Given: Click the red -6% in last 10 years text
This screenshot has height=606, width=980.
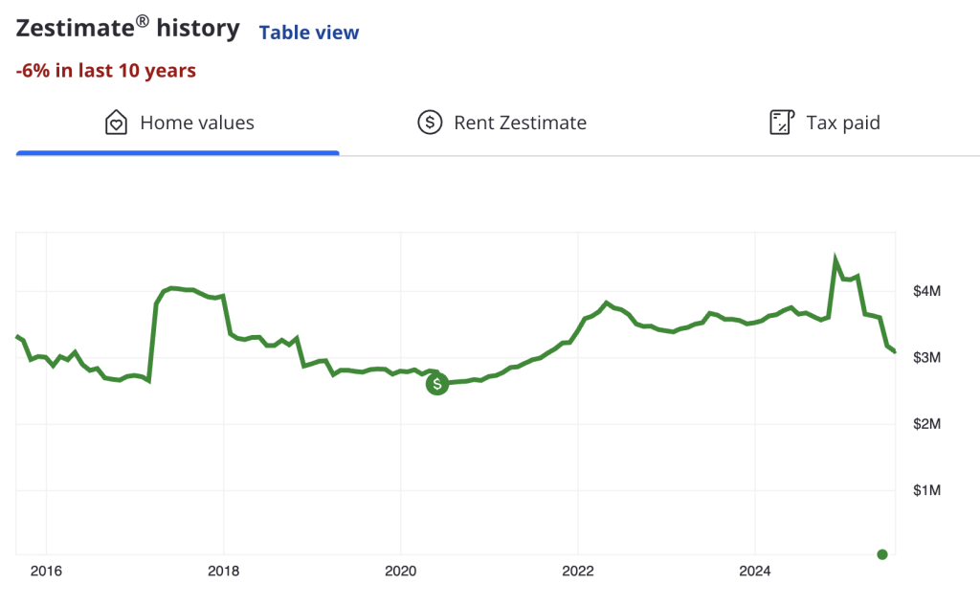Looking at the screenshot, I should click(x=106, y=71).
